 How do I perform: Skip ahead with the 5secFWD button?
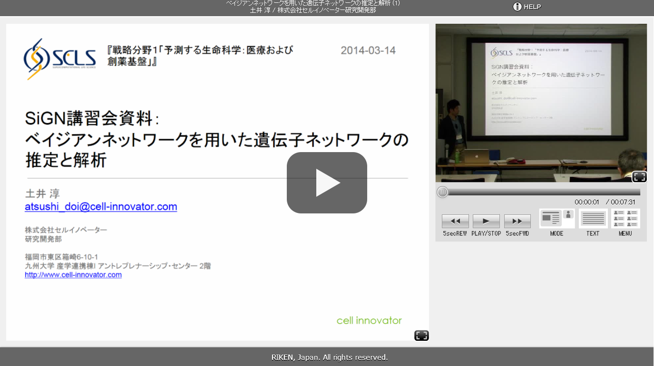tap(517, 222)
